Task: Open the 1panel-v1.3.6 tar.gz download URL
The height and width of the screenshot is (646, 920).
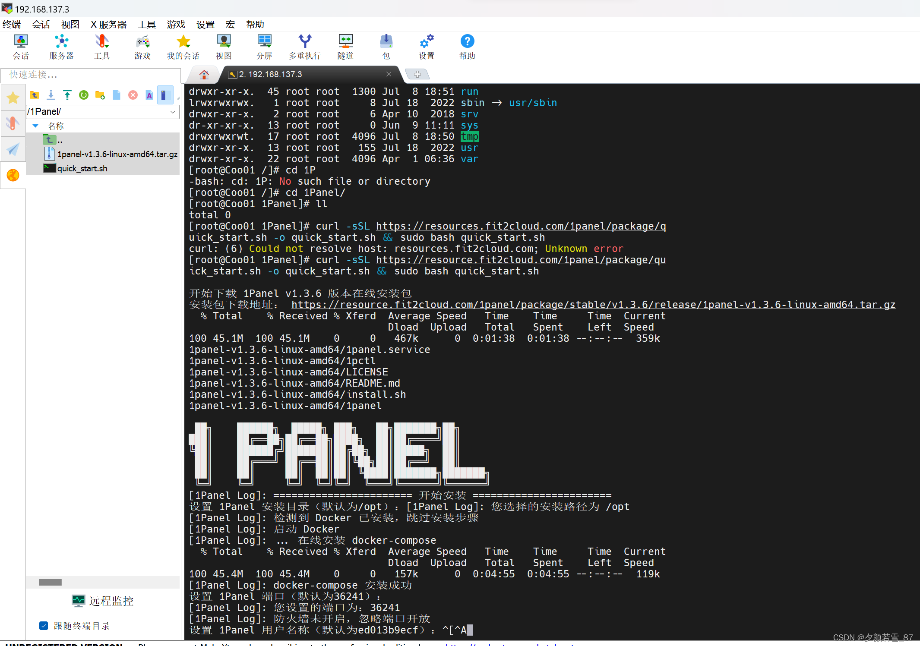Action: tap(593, 305)
